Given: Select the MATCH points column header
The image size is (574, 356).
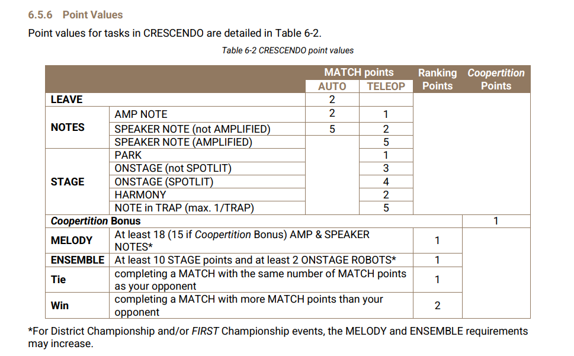Looking at the screenshot, I should click(358, 72).
